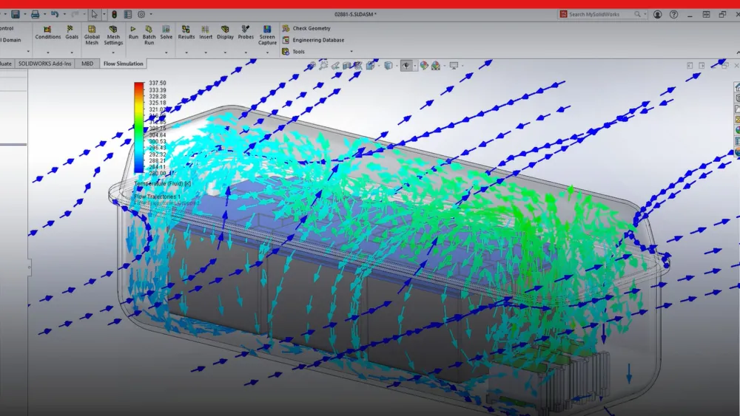The width and height of the screenshot is (740, 416).
Task: Click the next pane arrow in the viewport corner
Action: [x=702, y=66]
